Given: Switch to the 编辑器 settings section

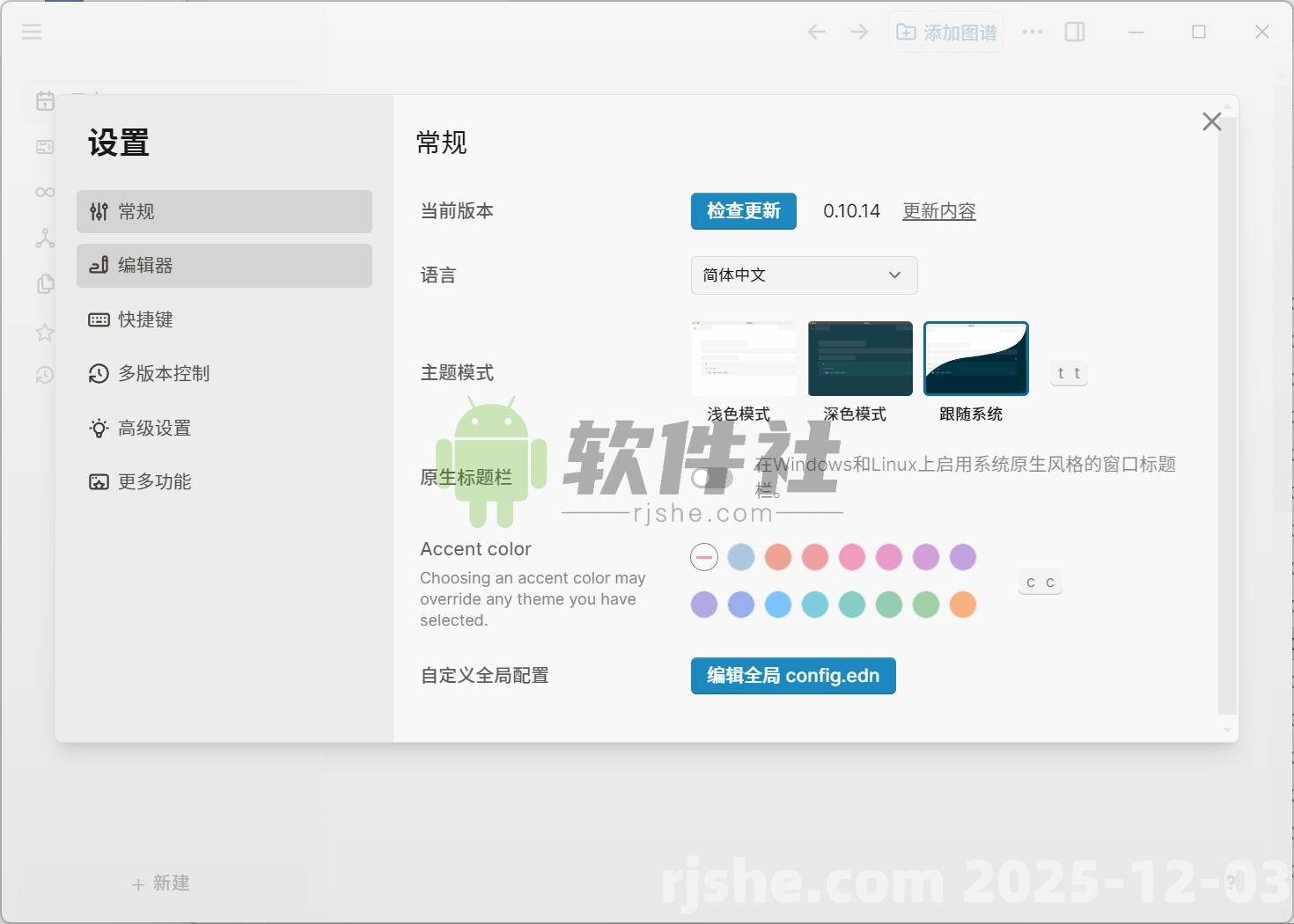Looking at the screenshot, I should click(x=224, y=265).
